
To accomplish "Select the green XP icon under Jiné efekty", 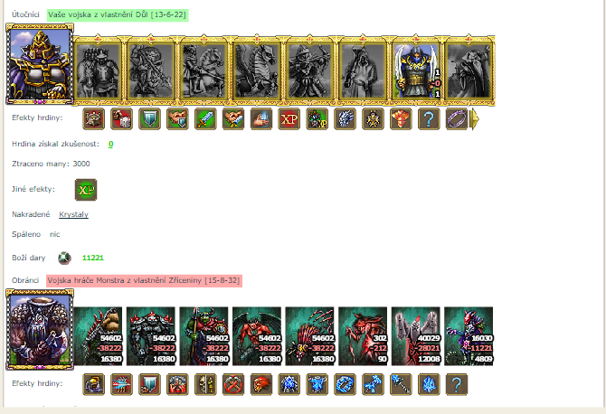I will coord(86,190).
